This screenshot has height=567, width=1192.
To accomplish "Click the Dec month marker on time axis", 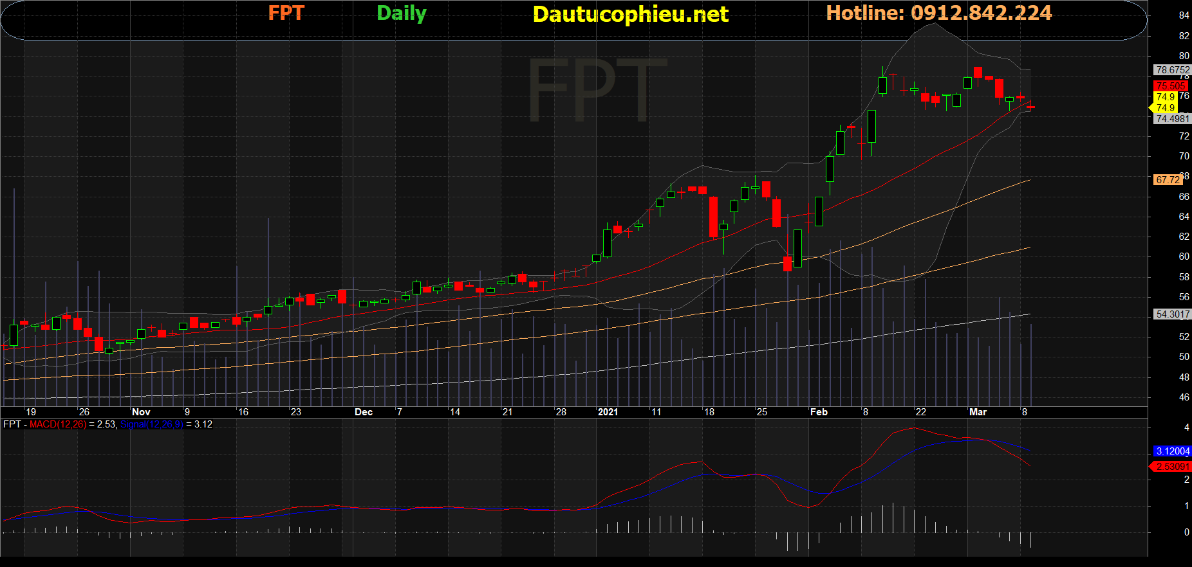I will 364,412.
